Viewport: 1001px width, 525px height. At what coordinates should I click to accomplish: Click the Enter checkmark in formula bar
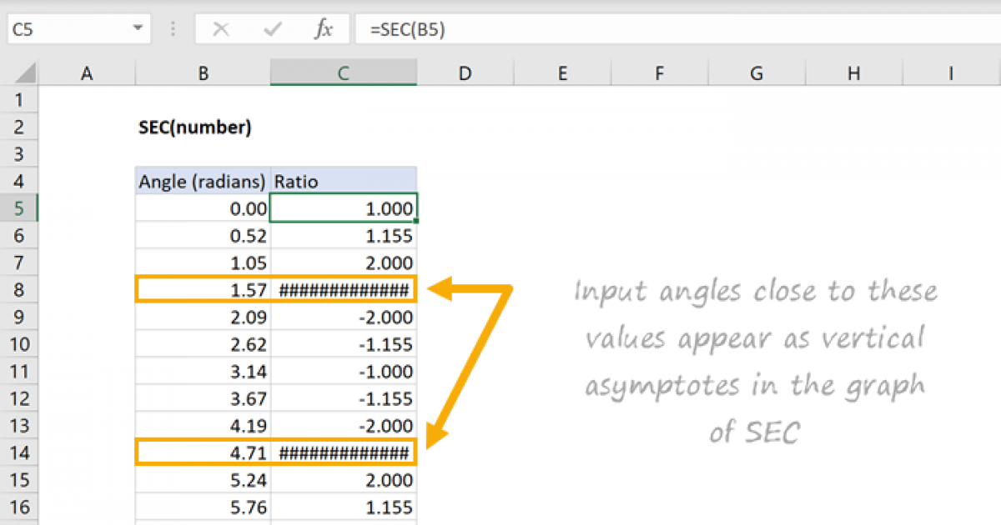271,28
